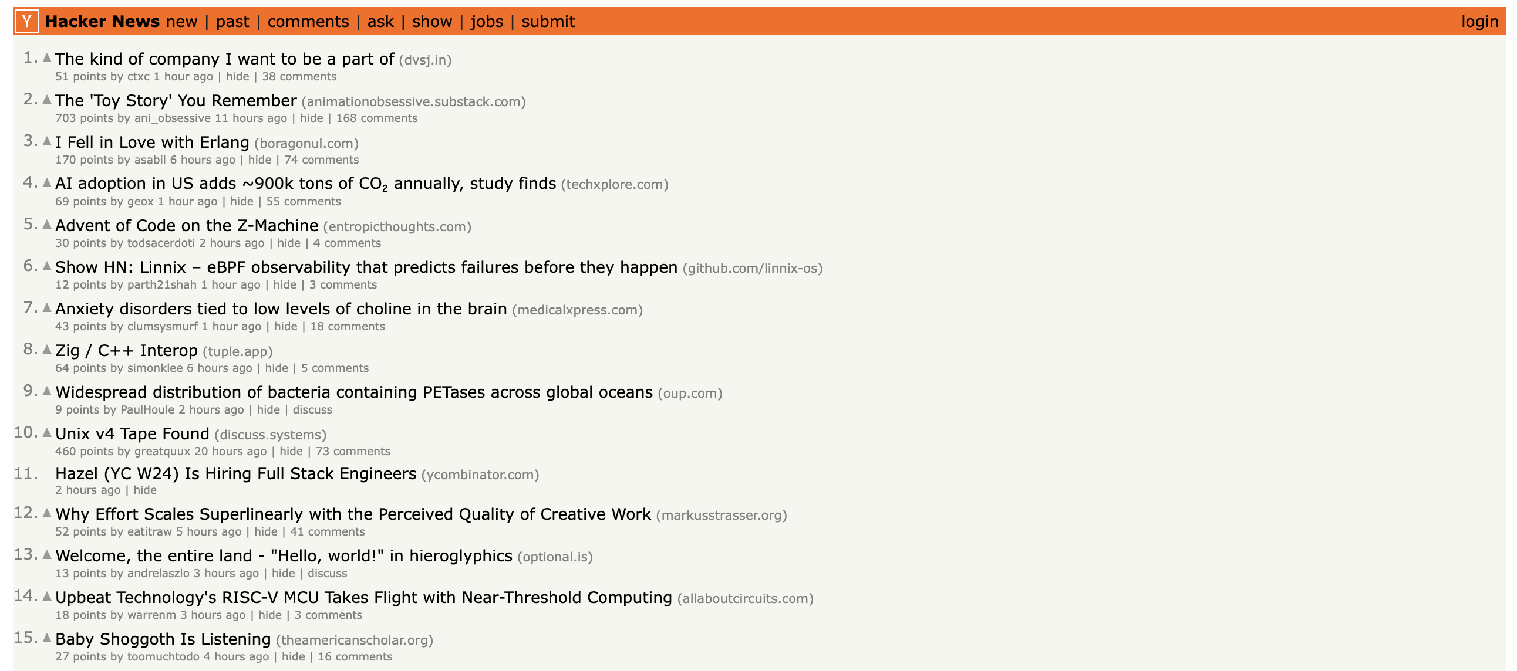
Task: Upvote the 'Toy Story' You Remember post
Action: tap(47, 100)
